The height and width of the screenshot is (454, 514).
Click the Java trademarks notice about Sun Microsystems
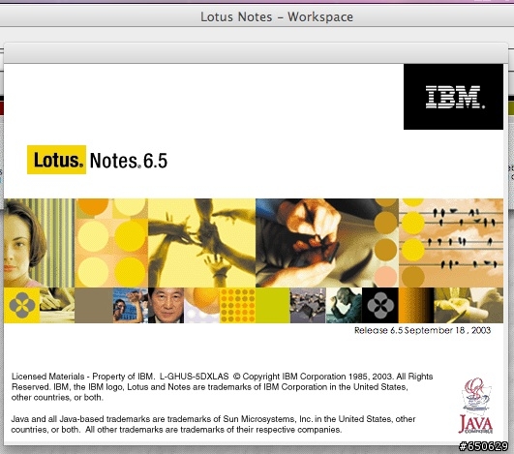point(213,424)
